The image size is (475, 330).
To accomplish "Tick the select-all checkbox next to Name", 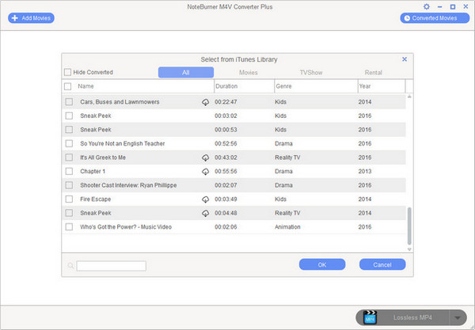I will (68, 86).
